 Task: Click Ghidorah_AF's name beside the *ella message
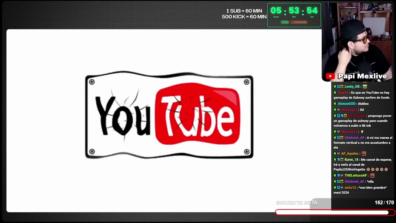(x=355, y=181)
